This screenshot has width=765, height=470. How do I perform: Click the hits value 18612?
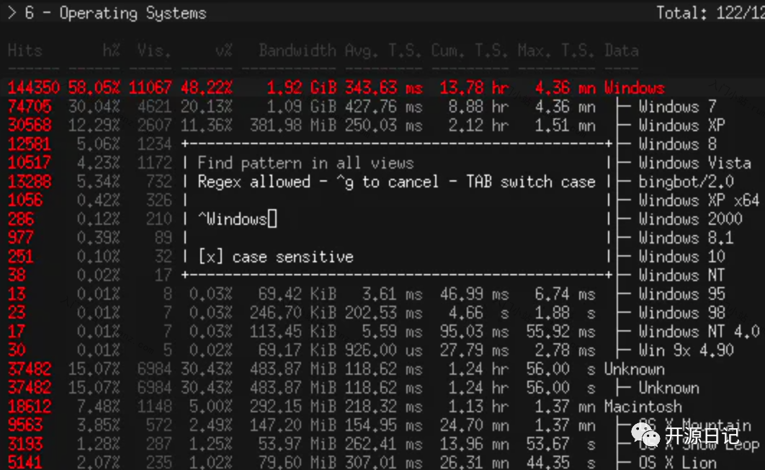pos(30,406)
